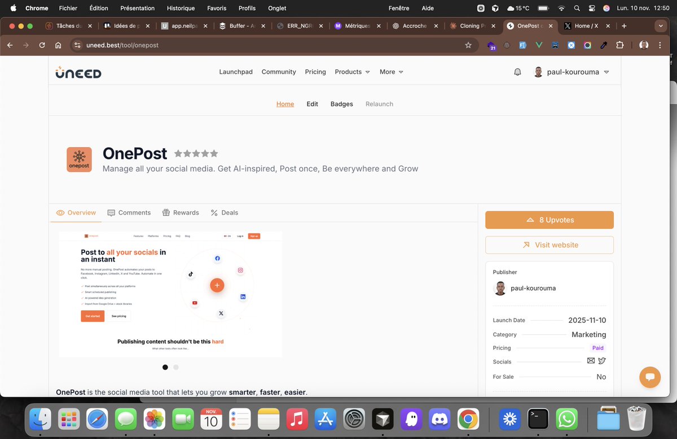
Task: Click the Home subnav link
Action: pos(285,104)
